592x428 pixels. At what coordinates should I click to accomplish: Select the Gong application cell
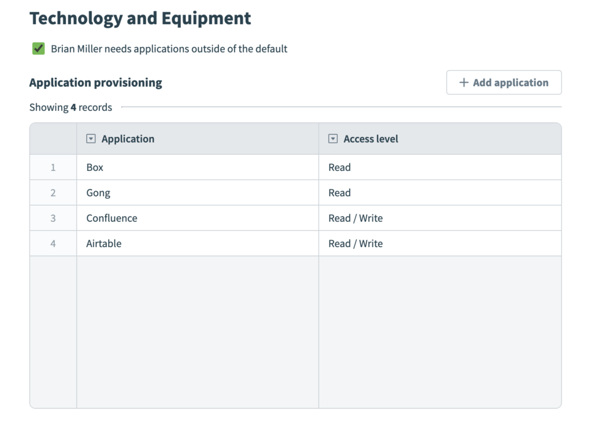198,193
